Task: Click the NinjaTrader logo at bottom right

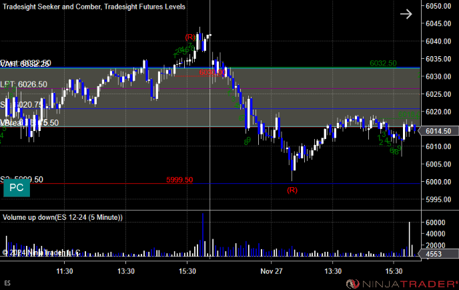Action: (x=402, y=284)
